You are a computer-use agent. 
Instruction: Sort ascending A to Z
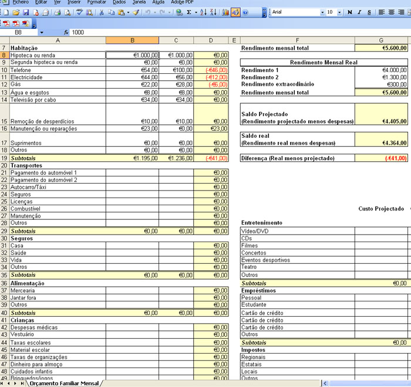[203, 12]
